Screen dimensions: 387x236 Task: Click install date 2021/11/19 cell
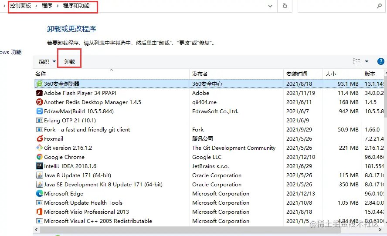tap(301, 93)
